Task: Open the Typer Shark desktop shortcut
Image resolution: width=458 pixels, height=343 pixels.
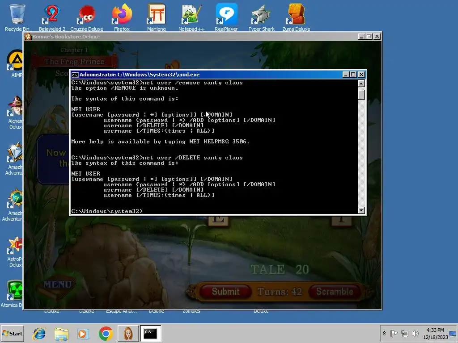Action: (x=261, y=17)
